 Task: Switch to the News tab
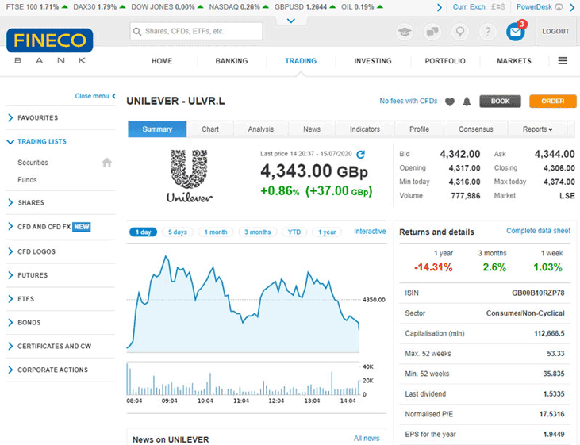(x=312, y=129)
